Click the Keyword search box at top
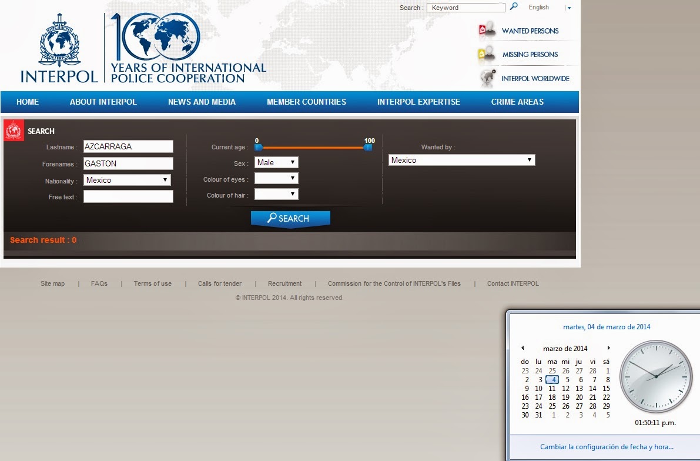 pos(465,8)
